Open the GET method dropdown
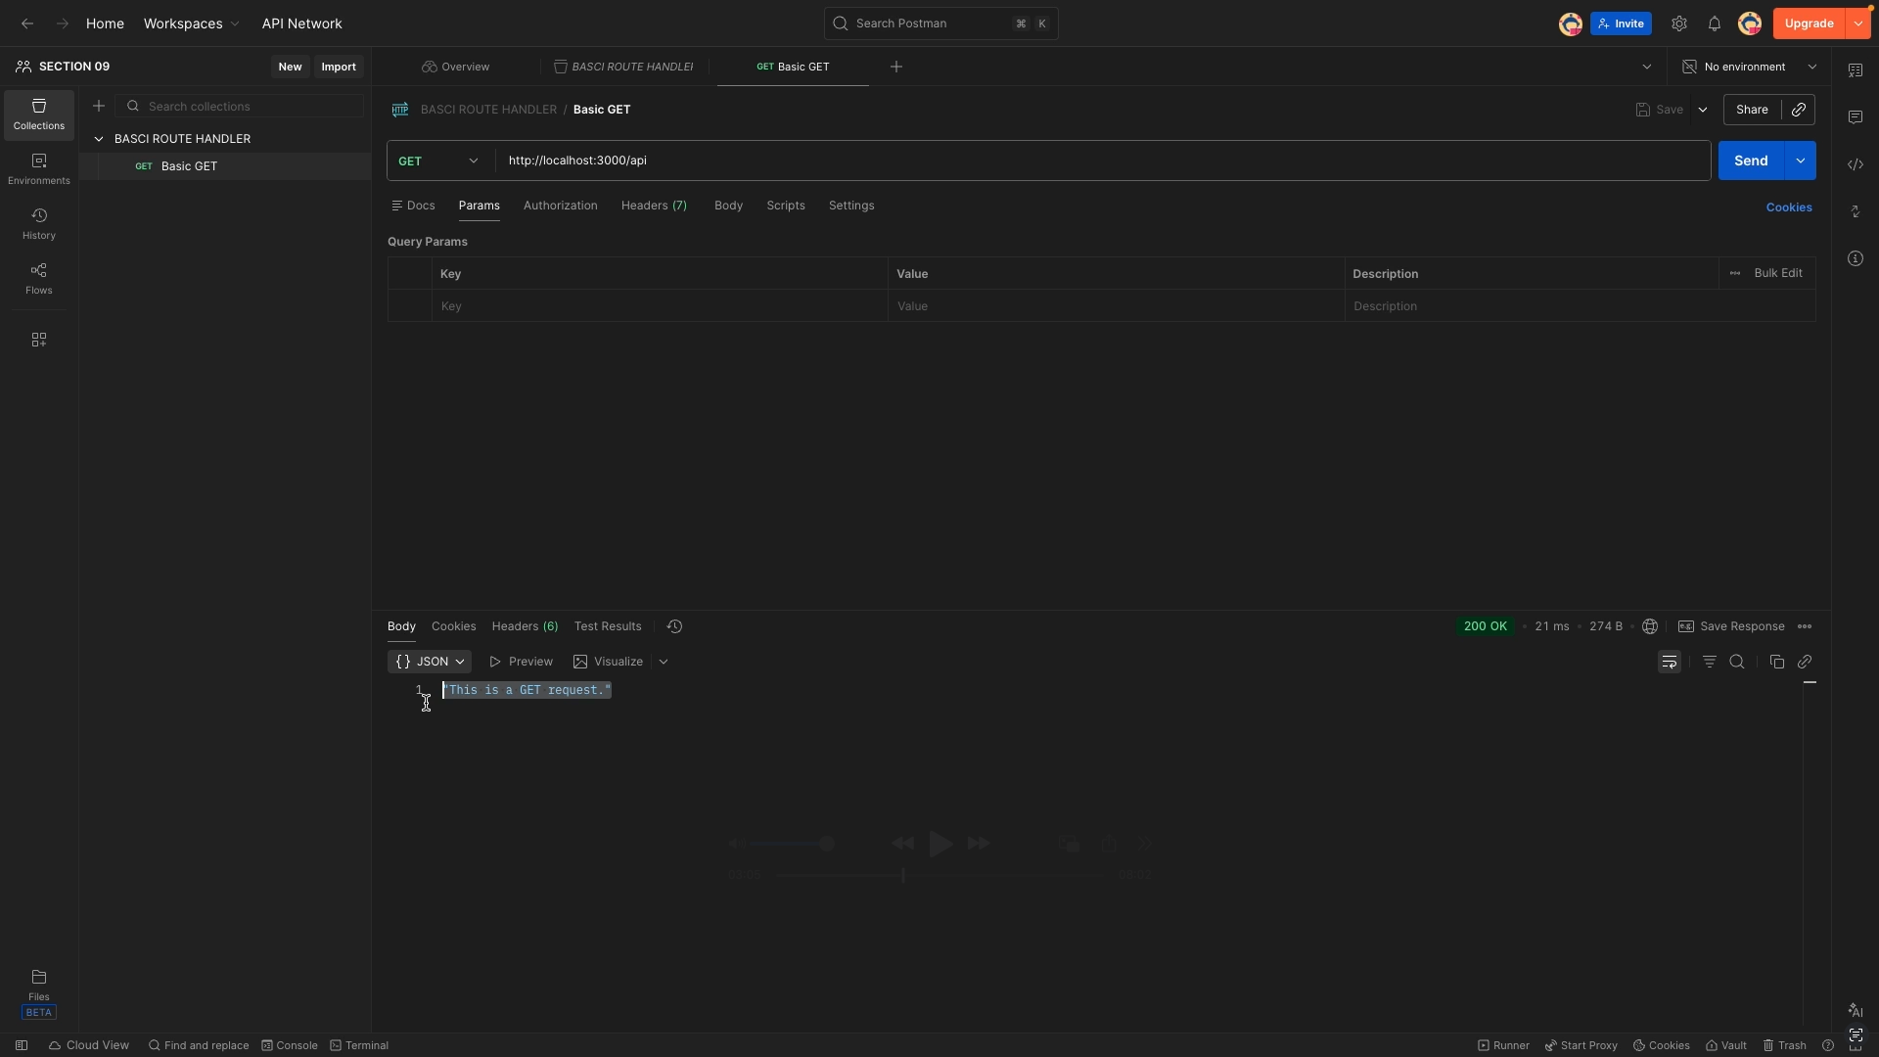 (439, 161)
